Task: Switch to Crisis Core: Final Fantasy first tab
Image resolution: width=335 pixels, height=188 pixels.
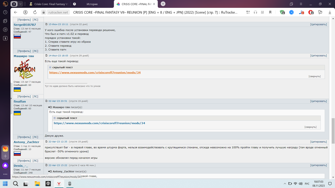Action: 48,4
